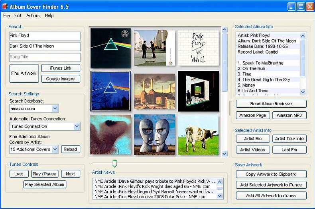
Task: Select the Meddle ear album cover
Action: coord(110,135)
